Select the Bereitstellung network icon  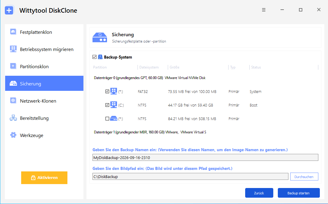pyautogui.click(x=13, y=118)
